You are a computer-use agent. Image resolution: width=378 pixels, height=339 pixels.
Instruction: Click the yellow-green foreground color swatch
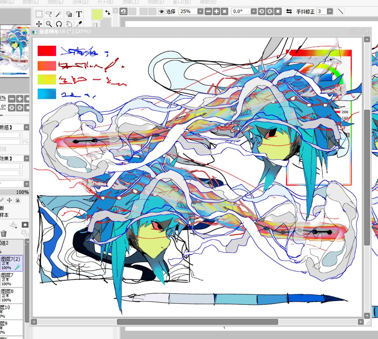(x=97, y=14)
